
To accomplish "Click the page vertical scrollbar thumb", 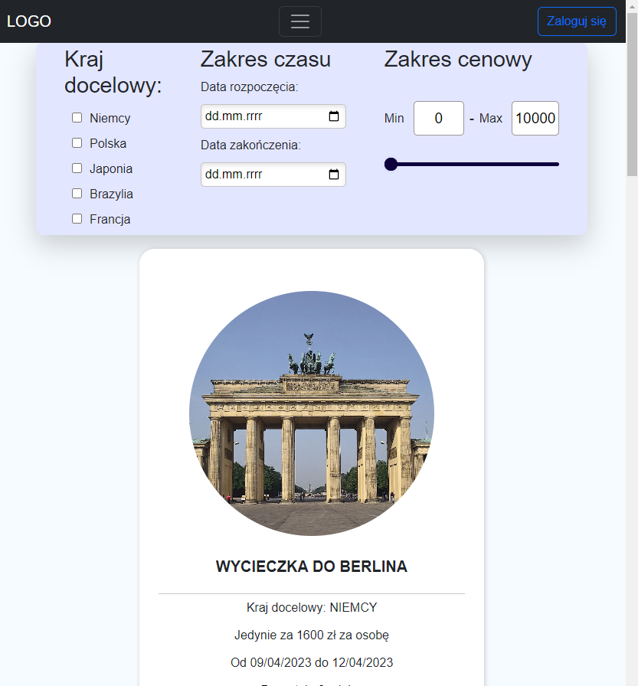I will [x=632, y=94].
